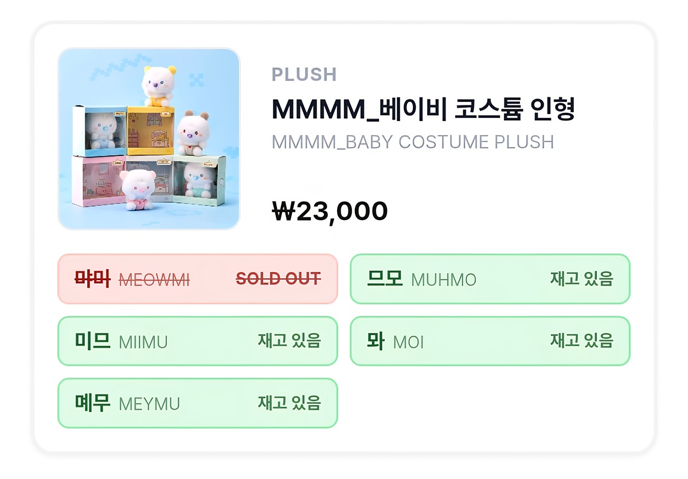688x479 pixels.
Task: Click the MMMM_BABY COSTUME PLUSH subtitle
Action: (x=413, y=142)
